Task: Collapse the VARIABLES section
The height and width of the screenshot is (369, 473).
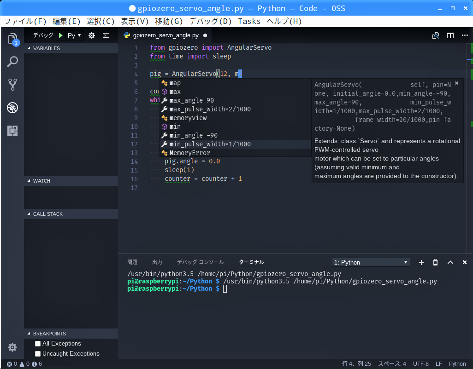Action: point(71,48)
